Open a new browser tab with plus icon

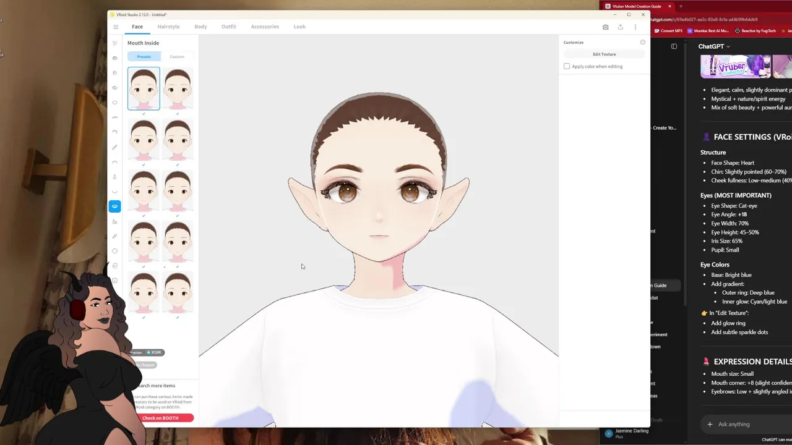coord(681,6)
